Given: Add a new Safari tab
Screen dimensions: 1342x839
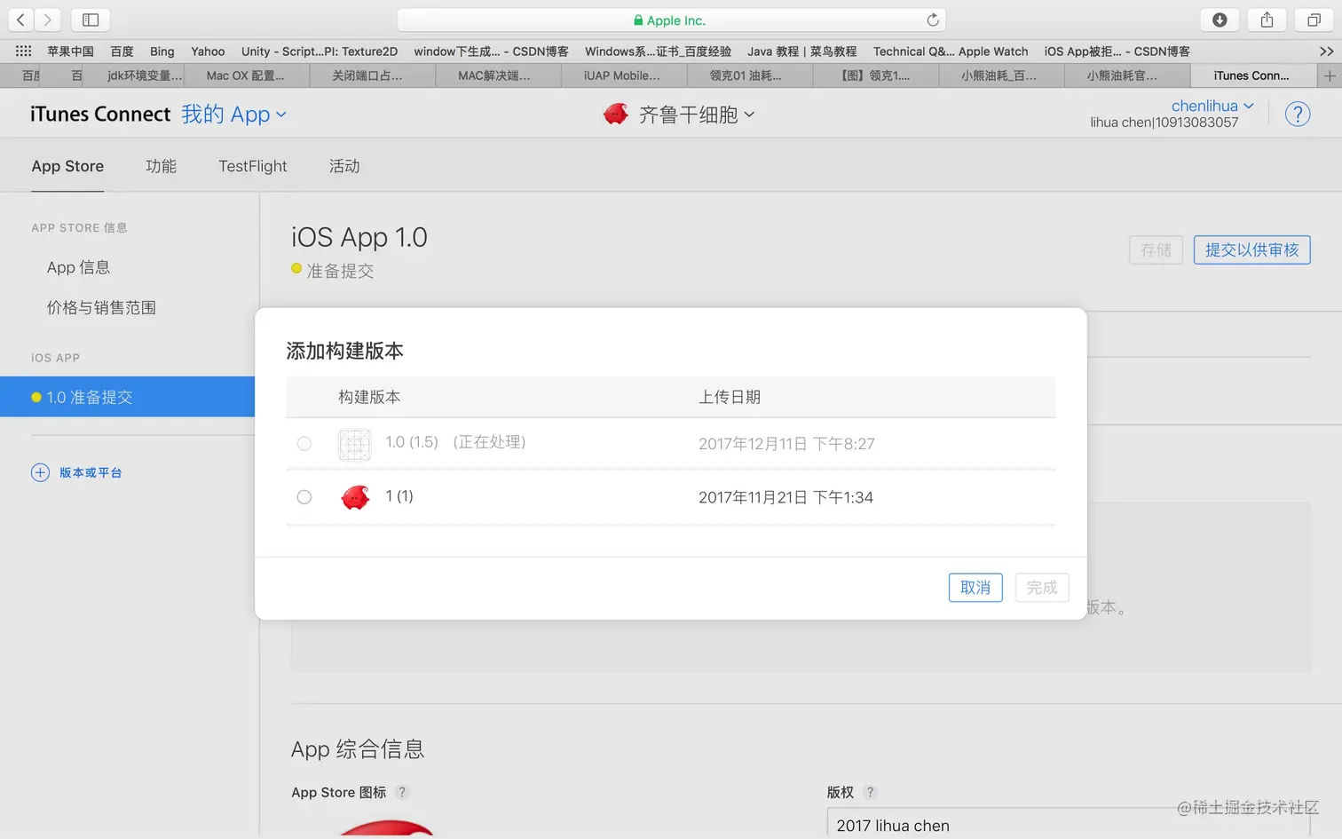Looking at the screenshot, I should point(1329,76).
